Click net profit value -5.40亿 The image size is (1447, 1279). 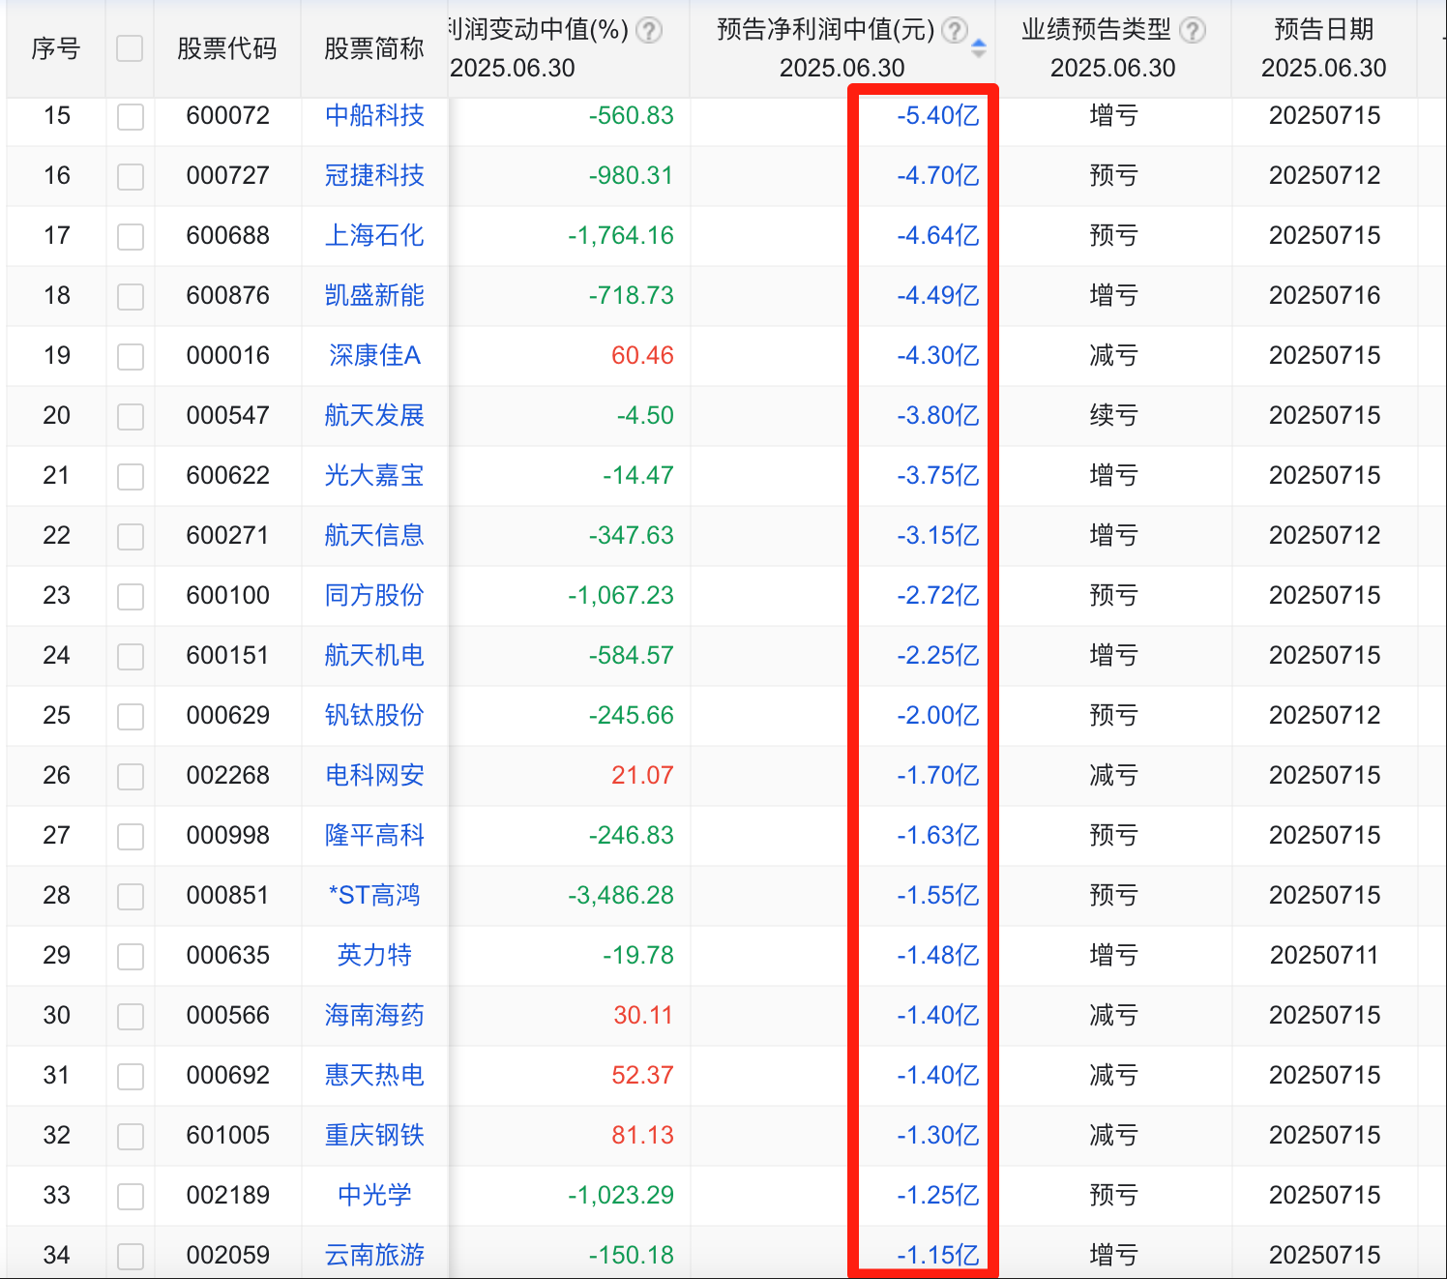click(x=938, y=115)
